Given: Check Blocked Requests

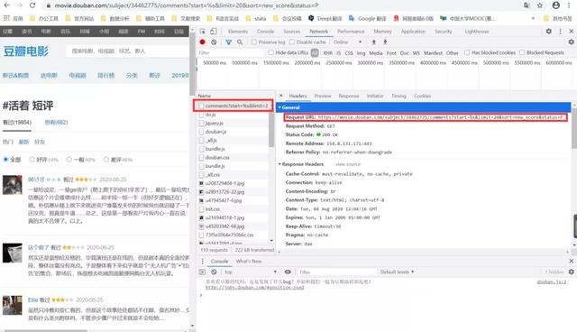Looking at the screenshot, I should tap(522, 53).
